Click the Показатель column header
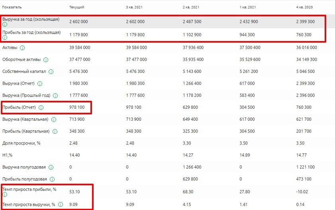The width and height of the screenshot is (335, 210). pos(12,8)
